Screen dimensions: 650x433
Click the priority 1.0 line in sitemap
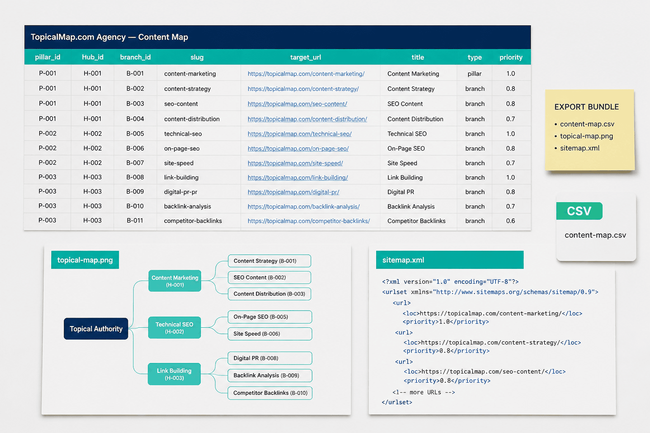pos(446,322)
